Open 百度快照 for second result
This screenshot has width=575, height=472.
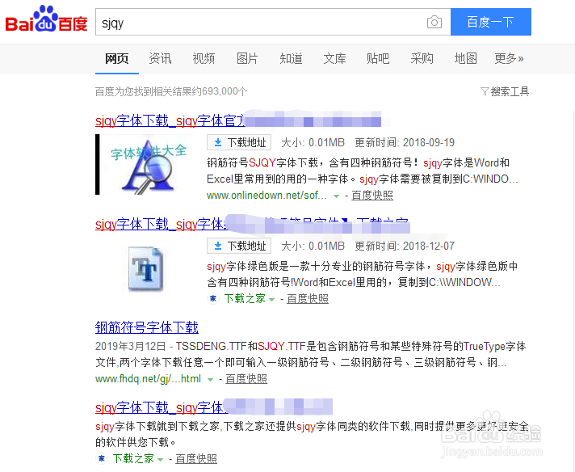pos(308,299)
